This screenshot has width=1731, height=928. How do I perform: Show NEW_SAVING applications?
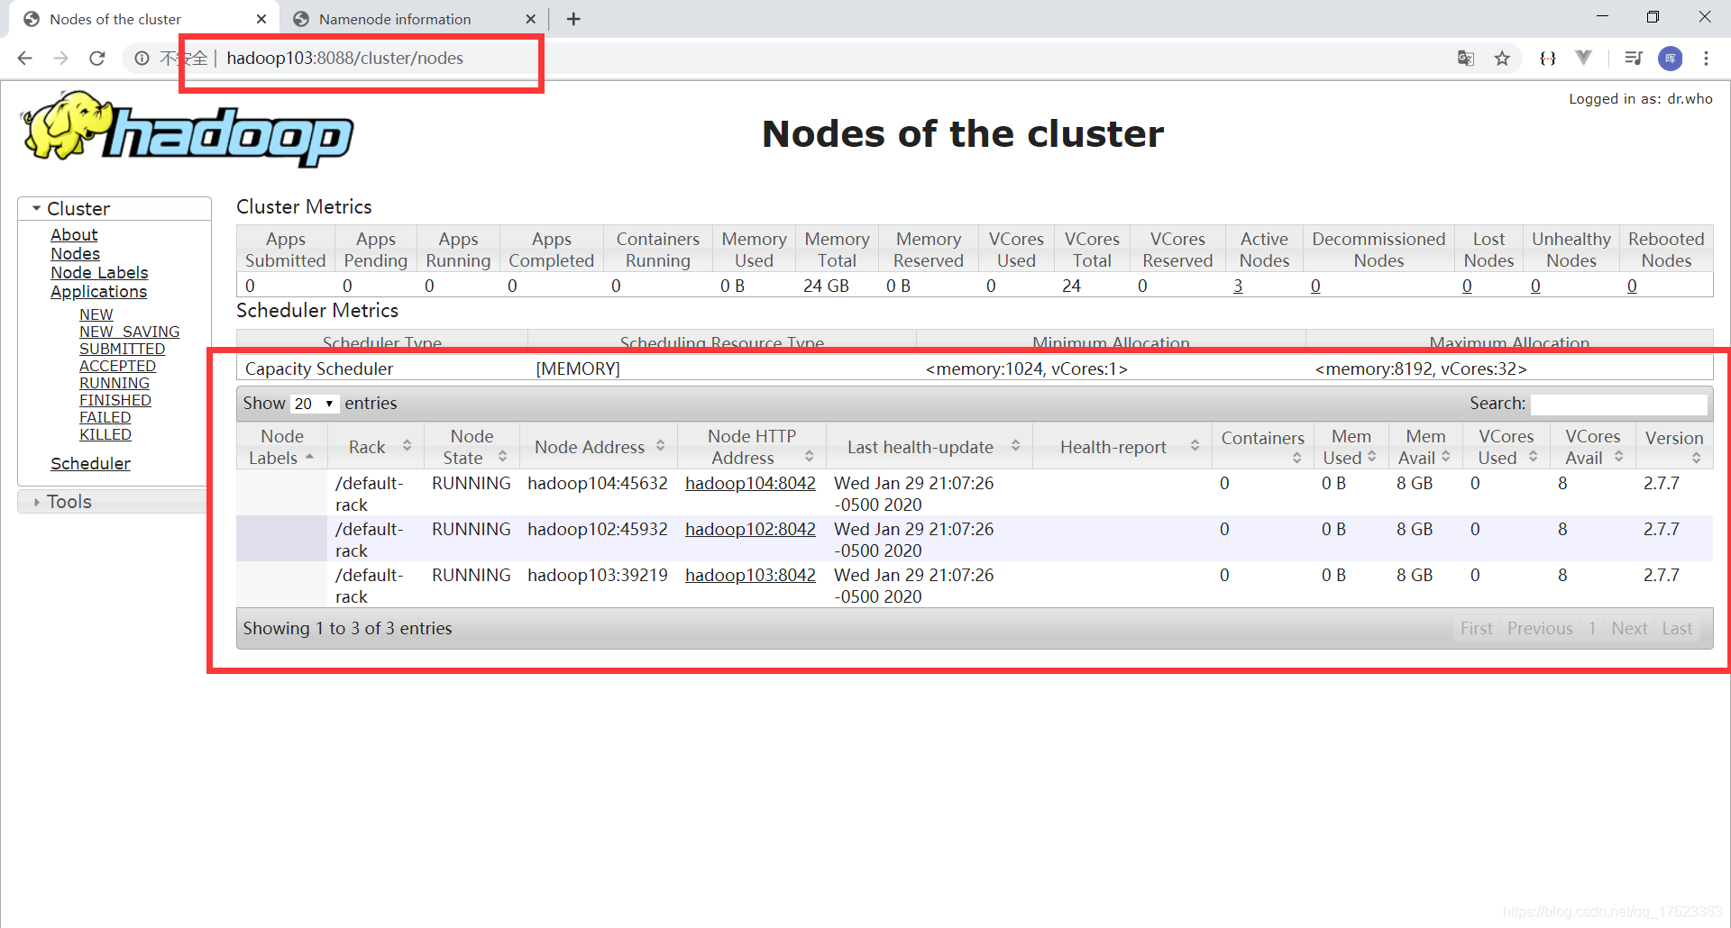(x=129, y=332)
